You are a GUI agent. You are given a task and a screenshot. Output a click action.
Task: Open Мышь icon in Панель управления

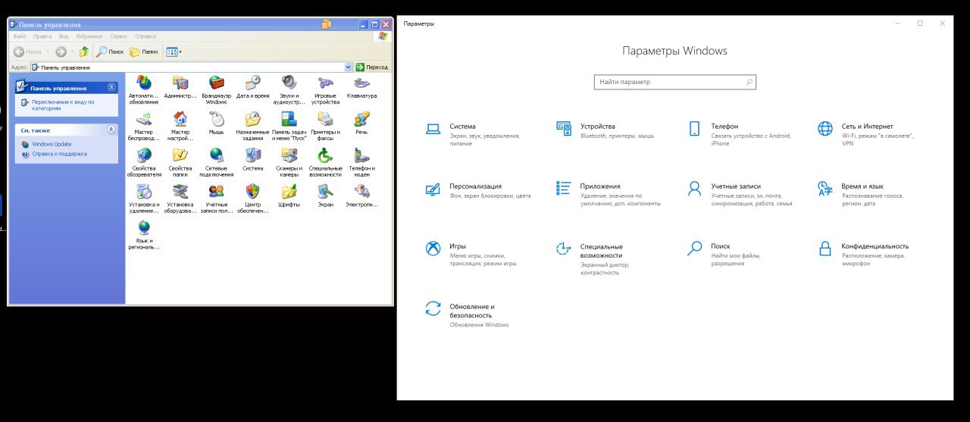pos(217,118)
